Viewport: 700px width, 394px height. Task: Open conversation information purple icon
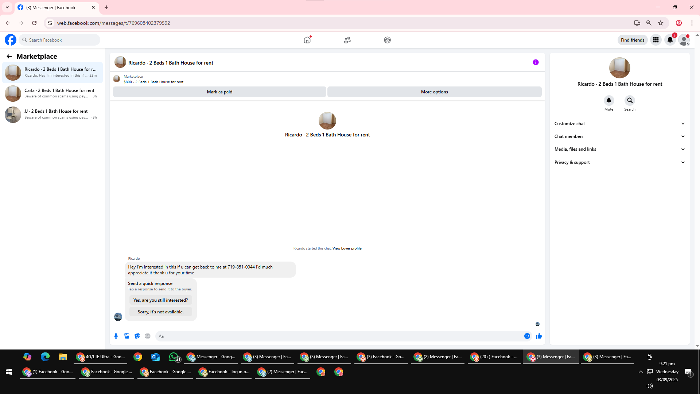536,62
